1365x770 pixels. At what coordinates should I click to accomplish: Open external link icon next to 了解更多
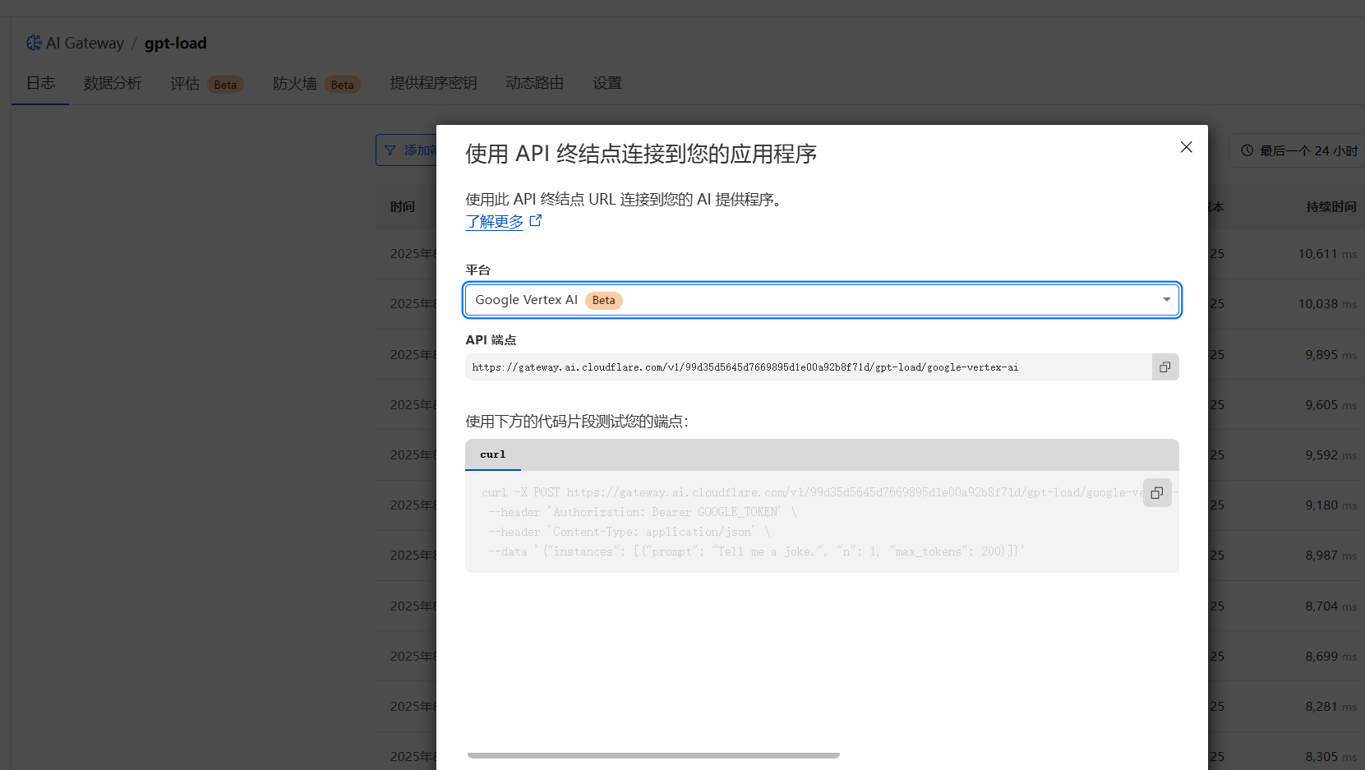tap(536, 220)
